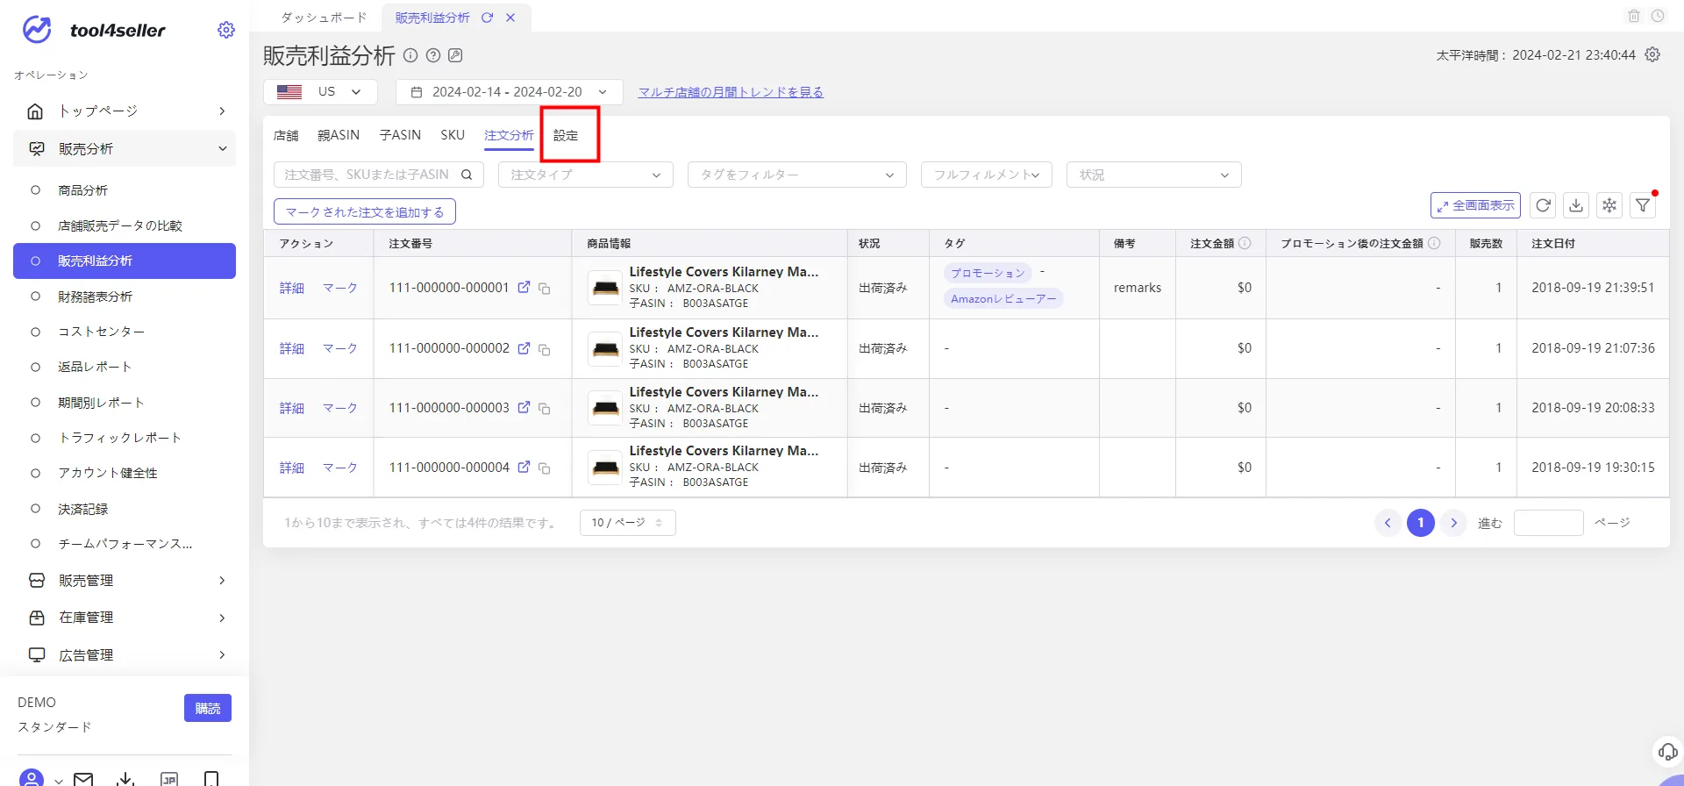Open 商品分析 in the sidebar

point(82,190)
